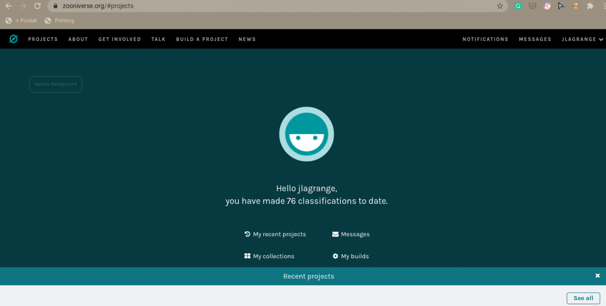The height and width of the screenshot is (306, 606).
Task: Open the Talk menu item
Action: tap(159, 39)
